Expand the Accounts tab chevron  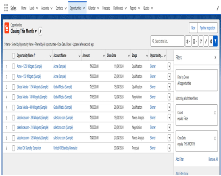point(52,8)
